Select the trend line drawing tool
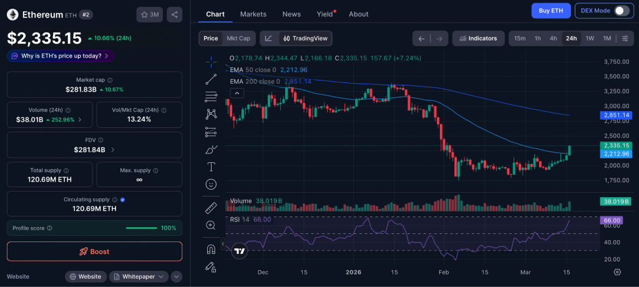This screenshot has height=287, width=639. pos(211,79)
